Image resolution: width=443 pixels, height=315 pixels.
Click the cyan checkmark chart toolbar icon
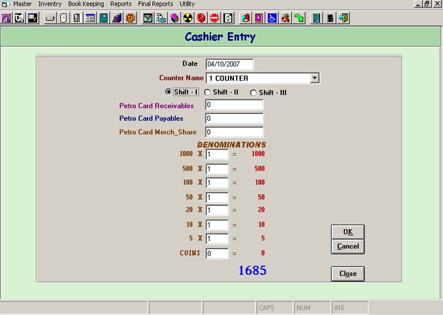[147, 18]
